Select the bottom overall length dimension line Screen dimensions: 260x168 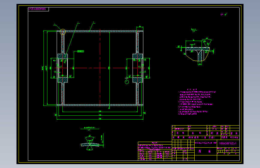pyautogui.click(x=100, y=119)
